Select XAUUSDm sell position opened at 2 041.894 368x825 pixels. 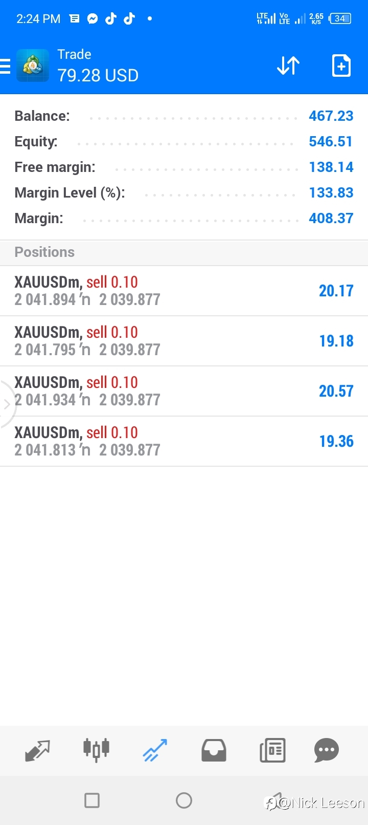pyautogui.click(x=184, y=291)
